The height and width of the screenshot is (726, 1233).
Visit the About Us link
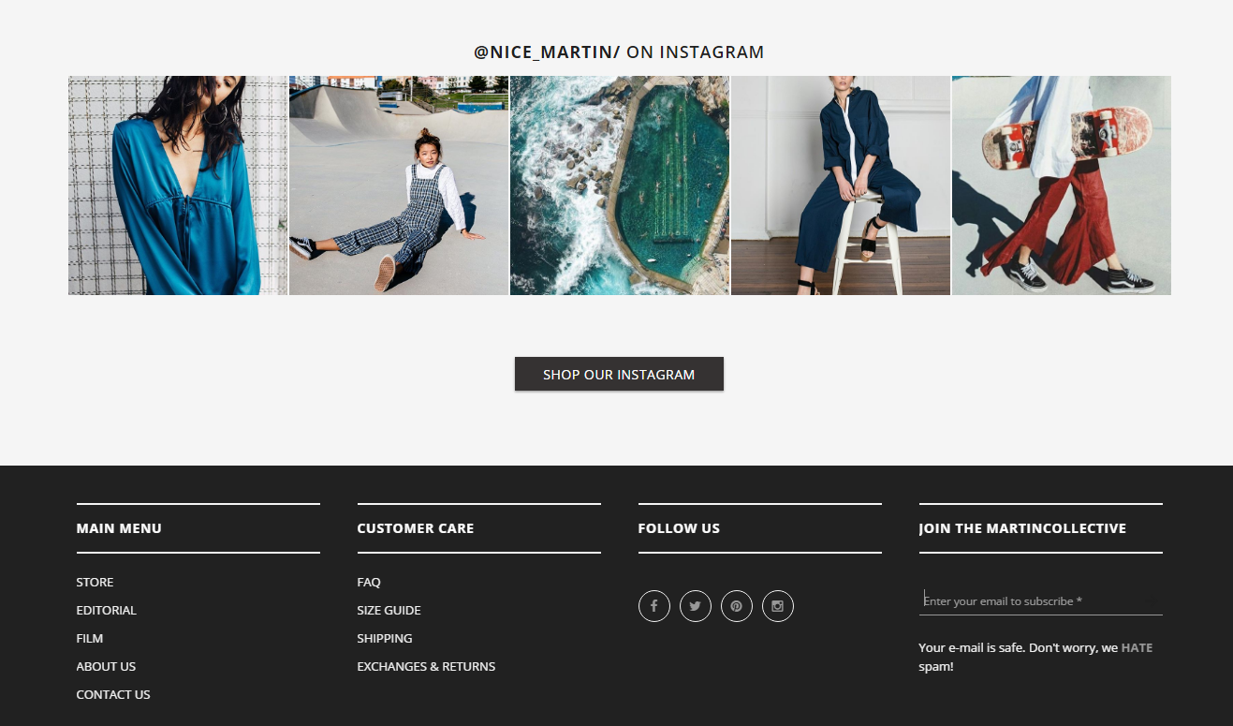click(x=106, y=667)
